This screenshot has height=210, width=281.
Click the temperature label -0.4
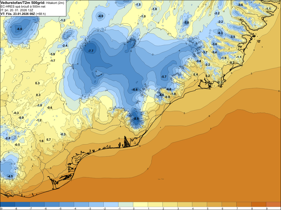coord(49,108)
